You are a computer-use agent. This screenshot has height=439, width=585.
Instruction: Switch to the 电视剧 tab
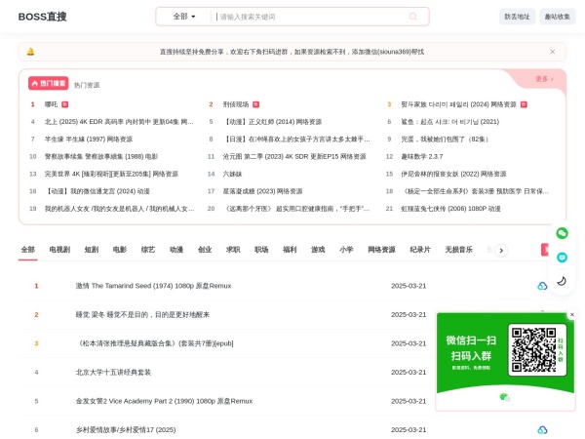coord(59,250)
